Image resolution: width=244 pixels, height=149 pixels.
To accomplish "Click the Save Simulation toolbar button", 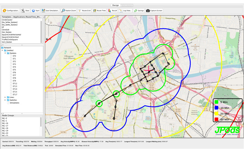I will point(50,11).
